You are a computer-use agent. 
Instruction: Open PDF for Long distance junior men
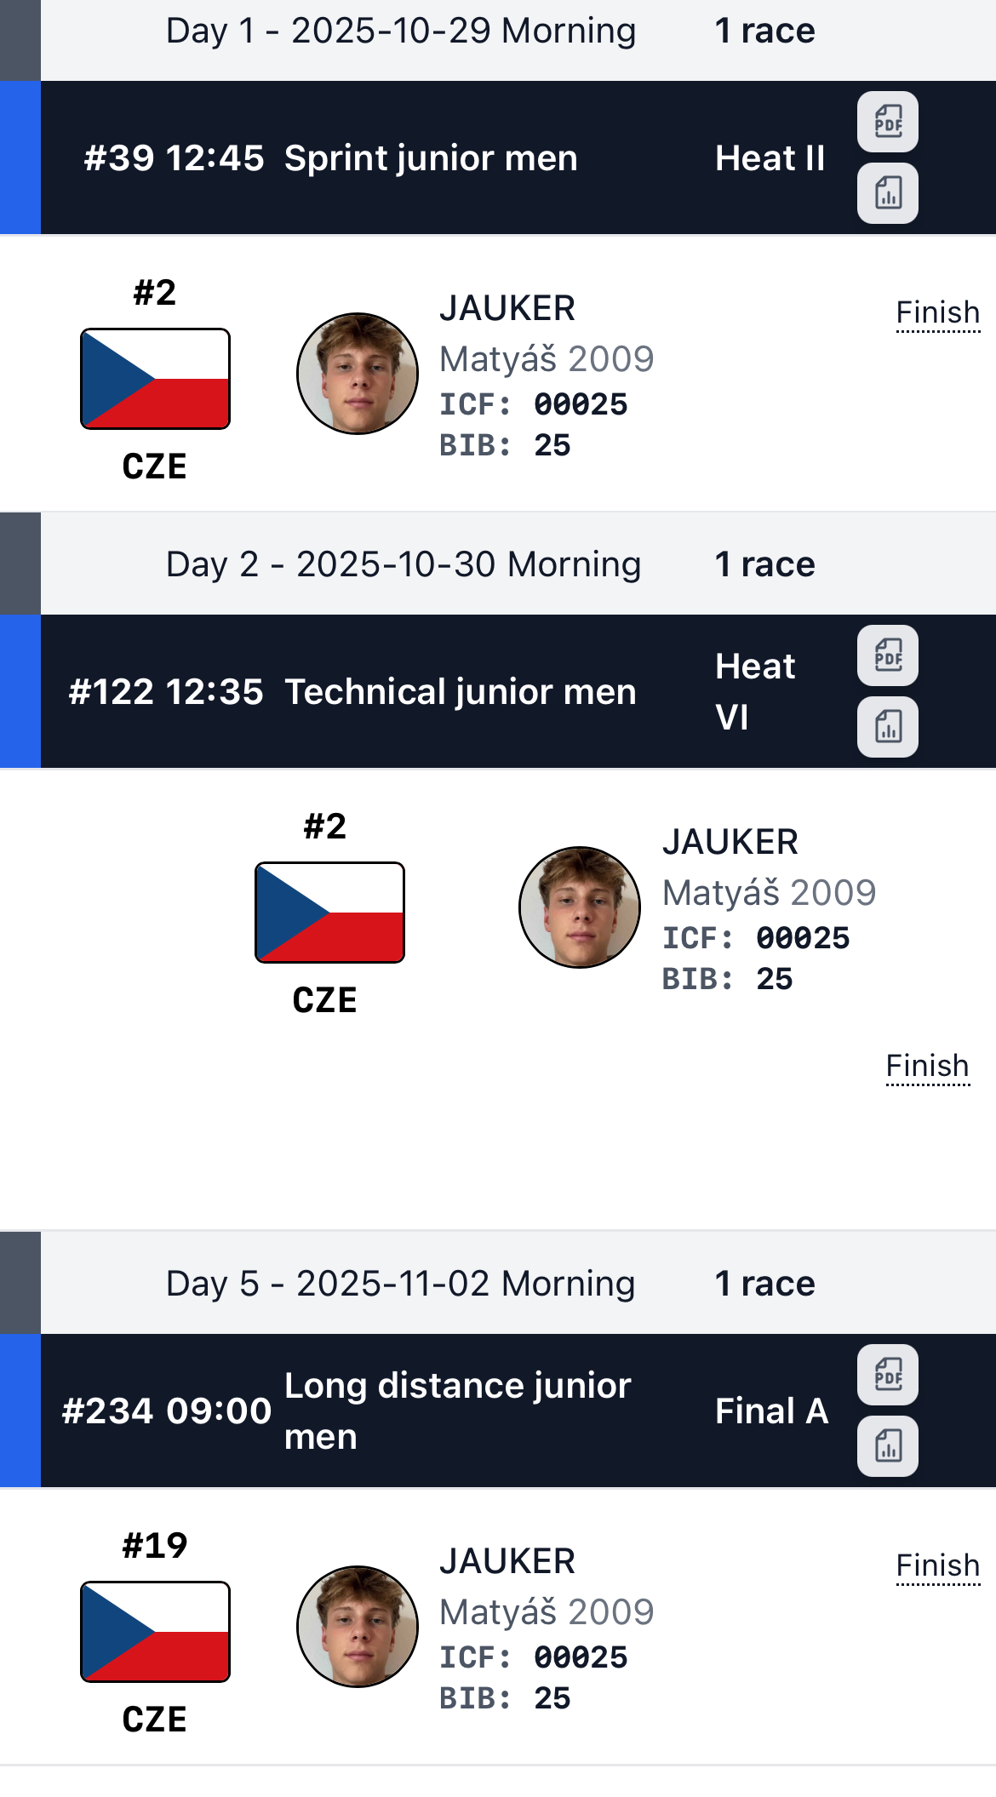coord(887,1375)
